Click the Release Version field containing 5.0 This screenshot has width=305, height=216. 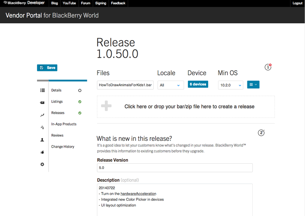[x=175, y=168]
